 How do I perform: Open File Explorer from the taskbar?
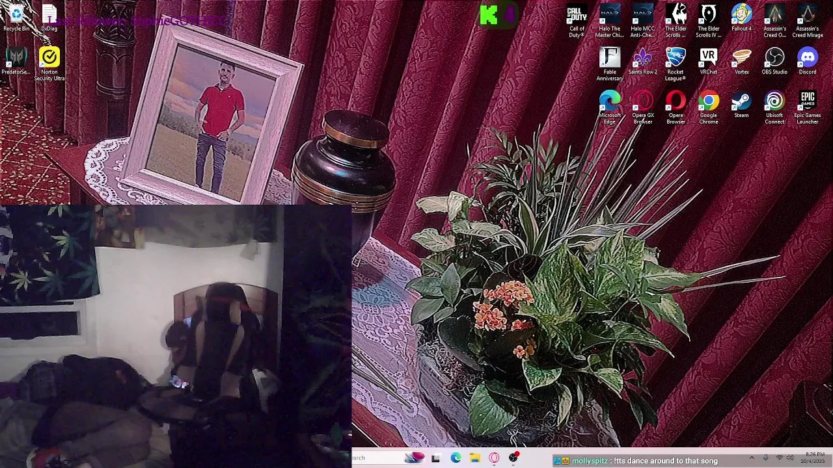(x=475, y=458)
